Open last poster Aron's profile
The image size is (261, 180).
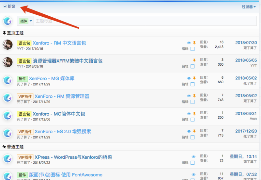pos(253,119)
